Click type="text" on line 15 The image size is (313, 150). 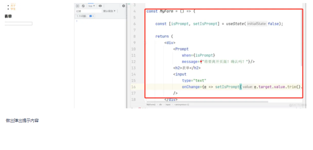194,81
